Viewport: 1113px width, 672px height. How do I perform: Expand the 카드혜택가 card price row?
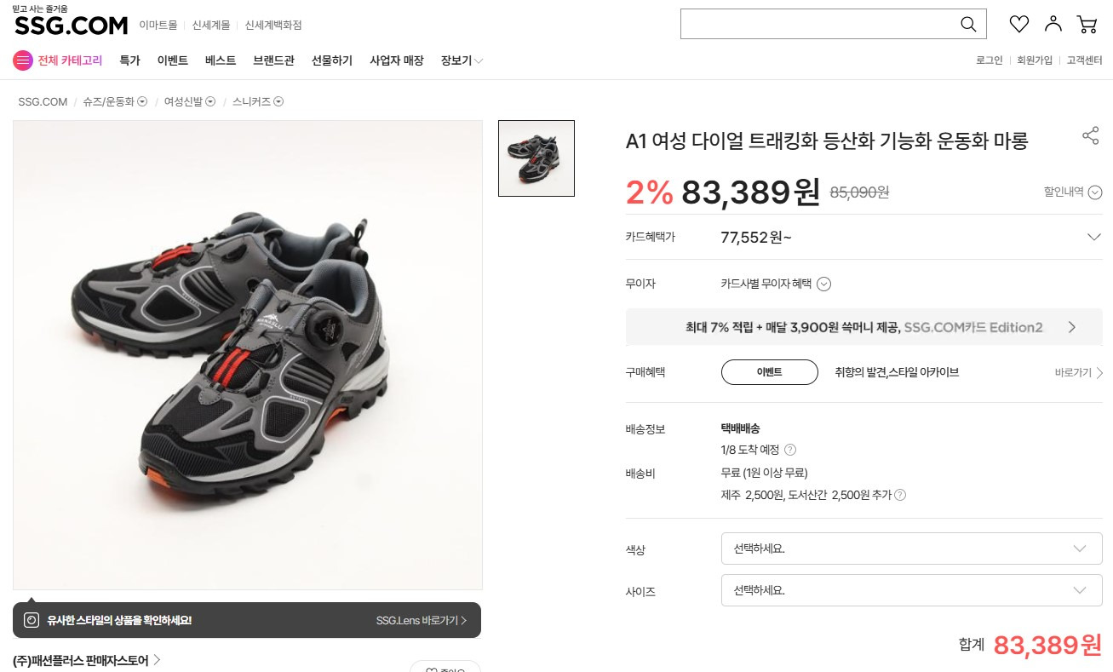(1094, 237)
